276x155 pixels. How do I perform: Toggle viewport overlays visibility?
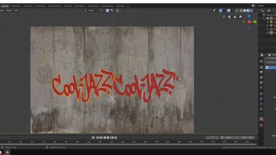tap(229, 11)
